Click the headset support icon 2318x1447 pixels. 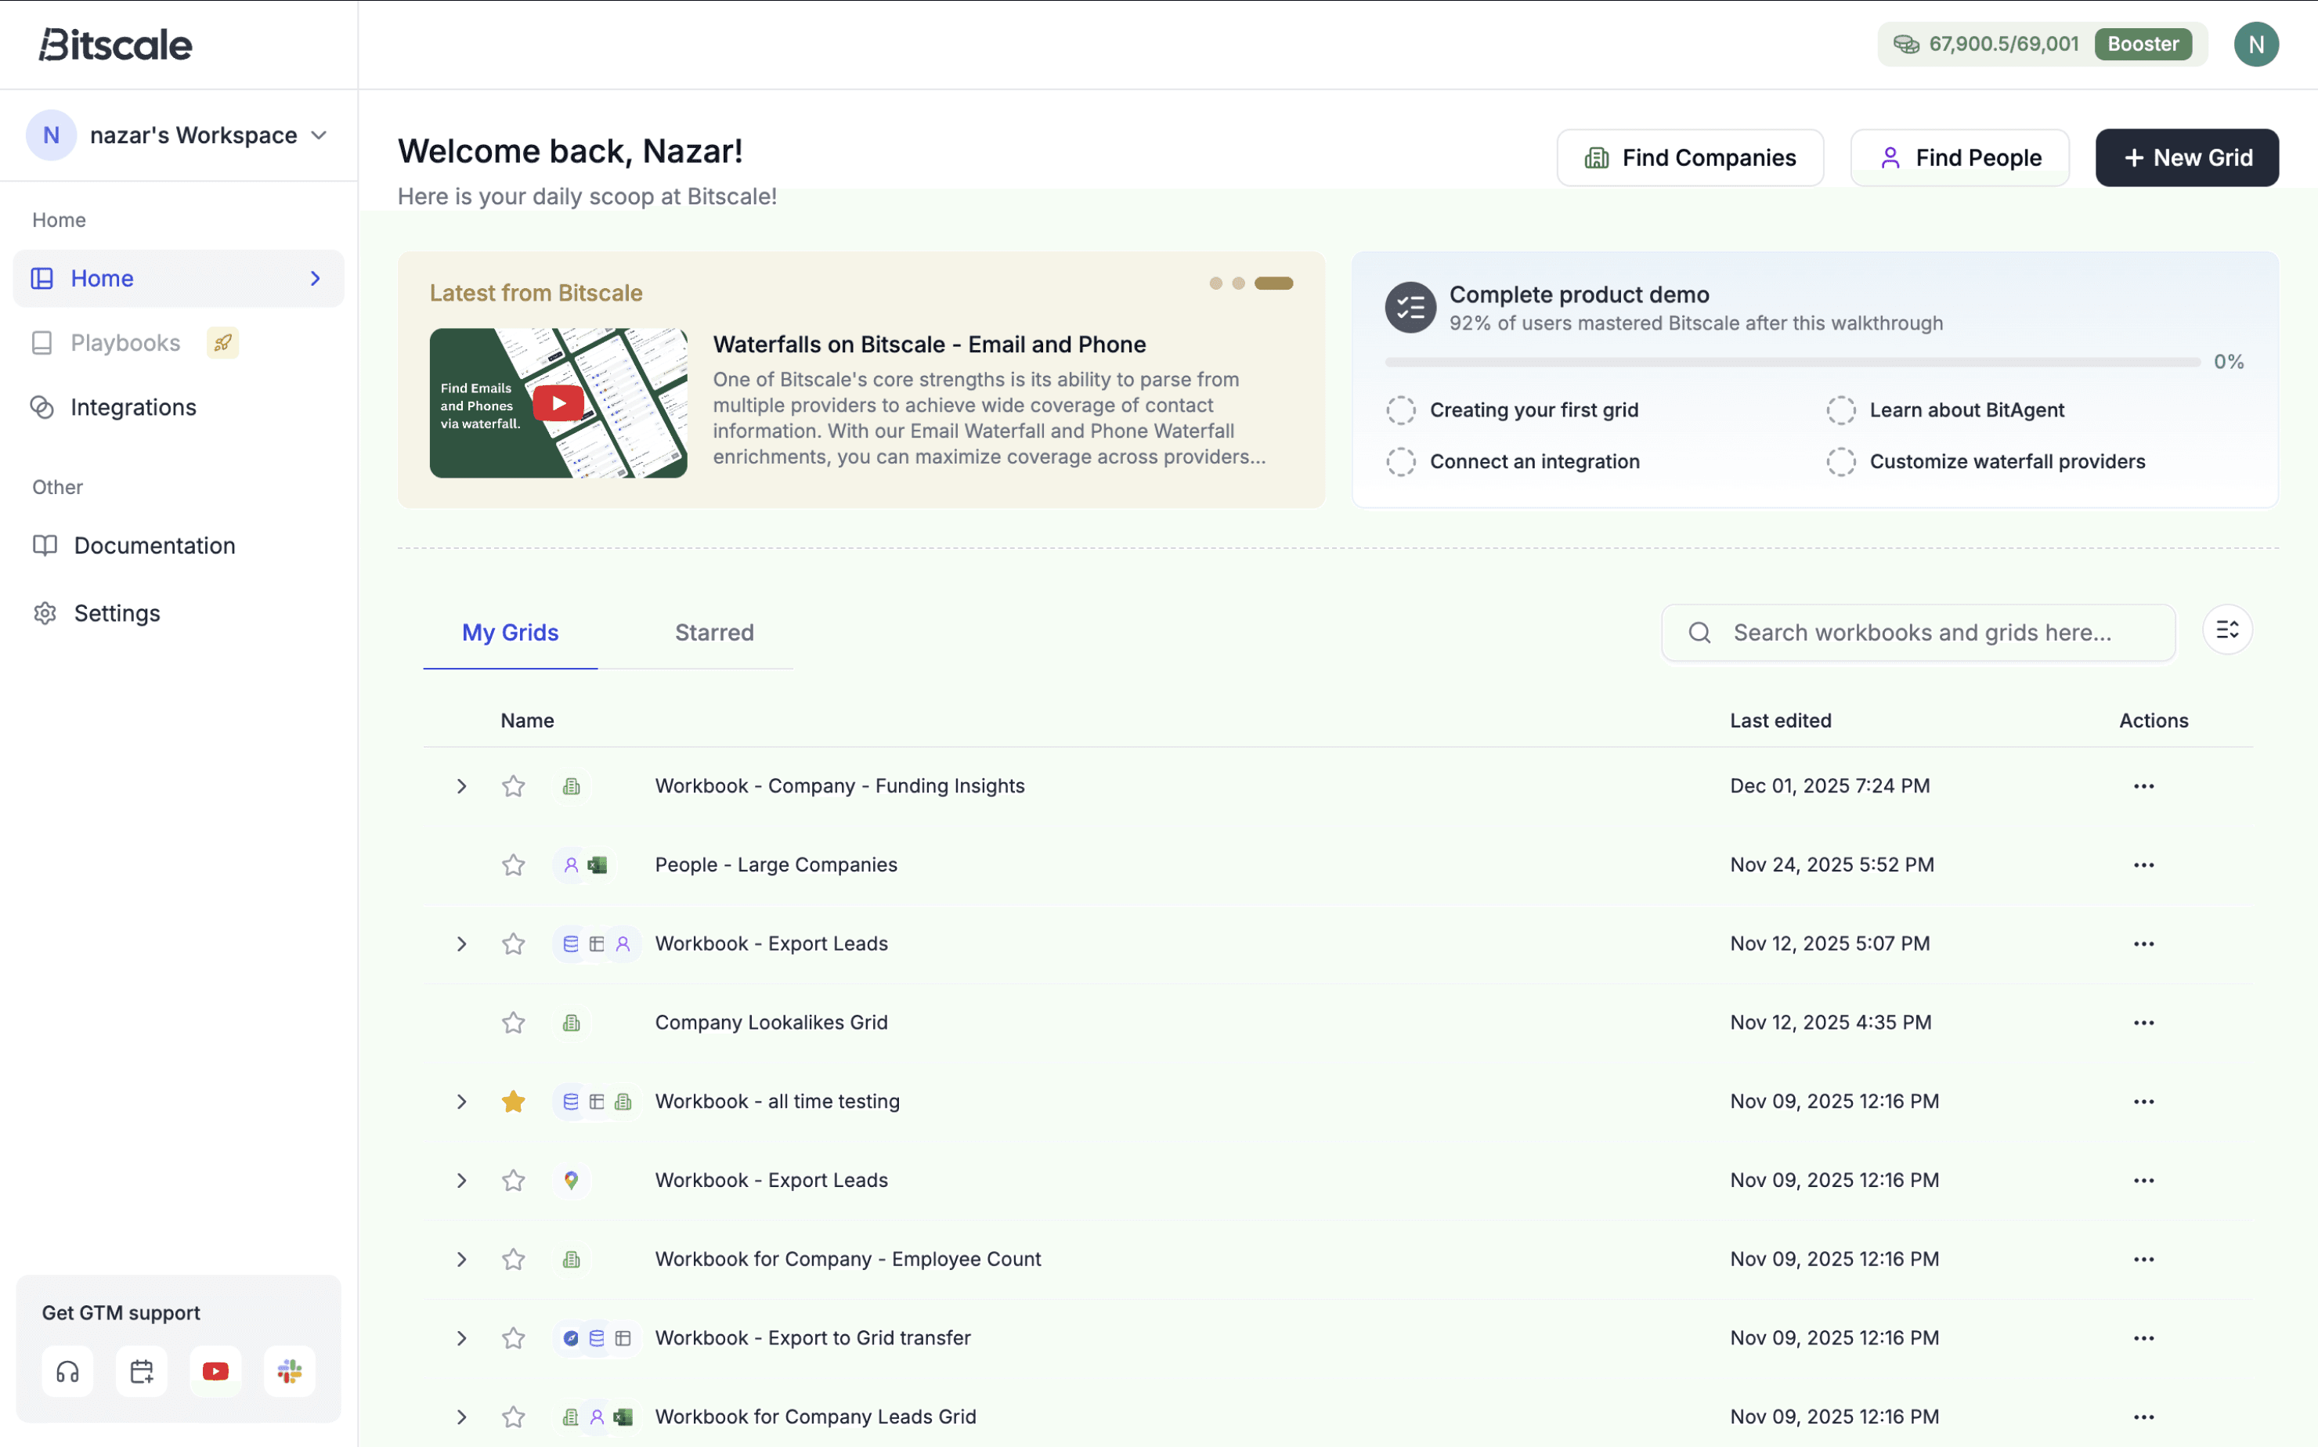click(x=67, y=1371)
